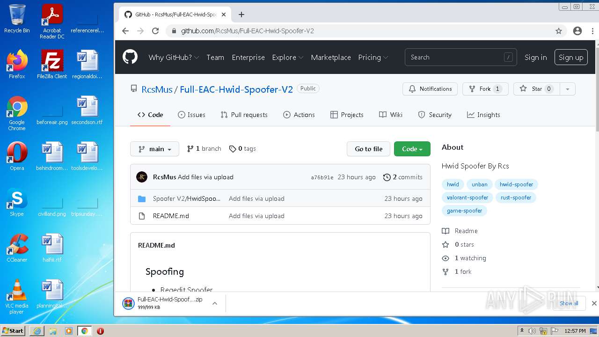Open commit hash a76b91e
Screen dimensions: 599x337
click(x=322, y=177)
